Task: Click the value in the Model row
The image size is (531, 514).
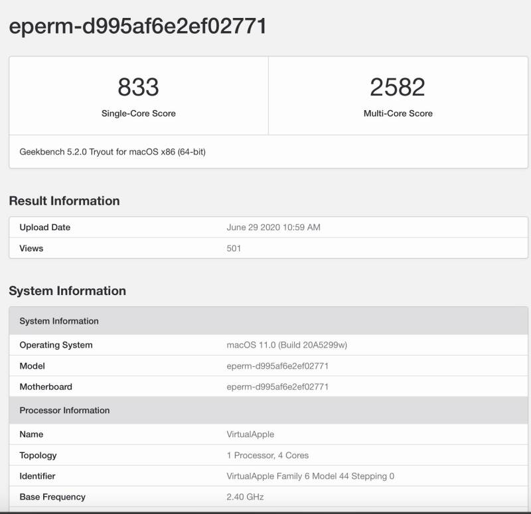Action: [x=277, y=366]
